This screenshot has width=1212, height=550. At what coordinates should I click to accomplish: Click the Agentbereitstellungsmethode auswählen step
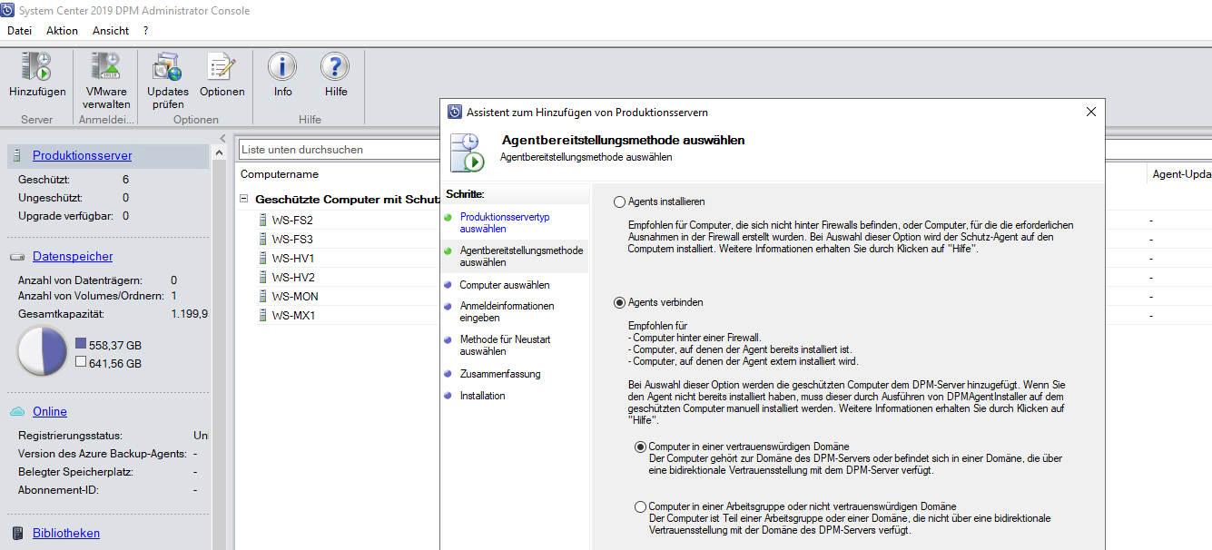(521, 256)
